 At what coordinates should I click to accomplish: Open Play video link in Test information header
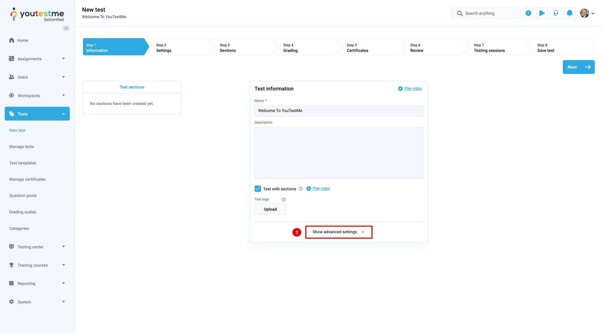[x=413, y=88]
